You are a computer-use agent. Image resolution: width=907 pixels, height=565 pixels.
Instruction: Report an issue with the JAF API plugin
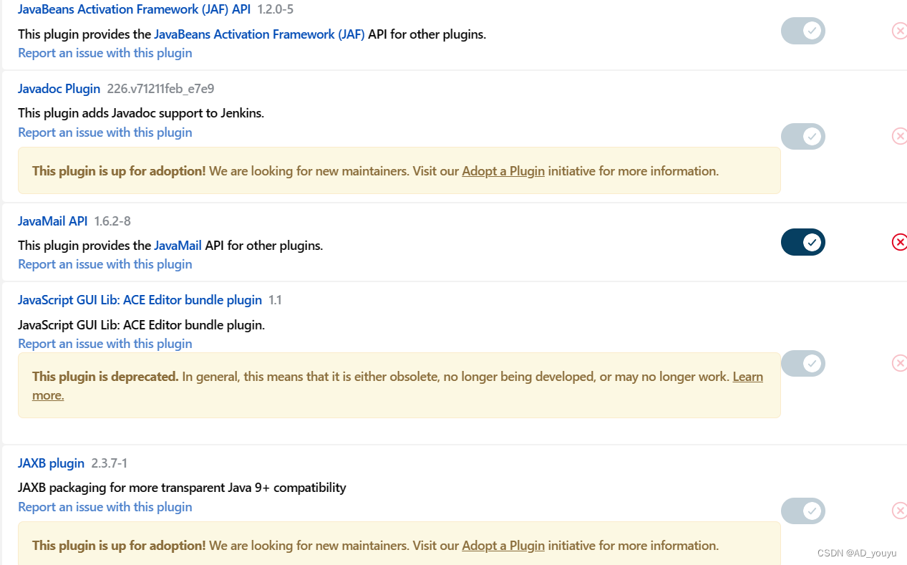(x=105, y=53)
